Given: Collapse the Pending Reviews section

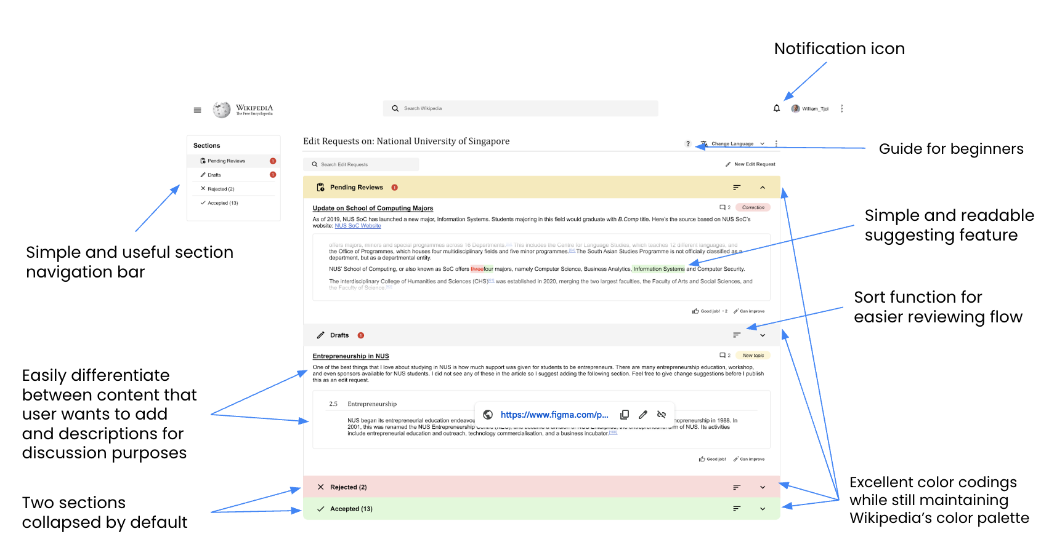Looking at the screenshot, I should click(763, 188).
